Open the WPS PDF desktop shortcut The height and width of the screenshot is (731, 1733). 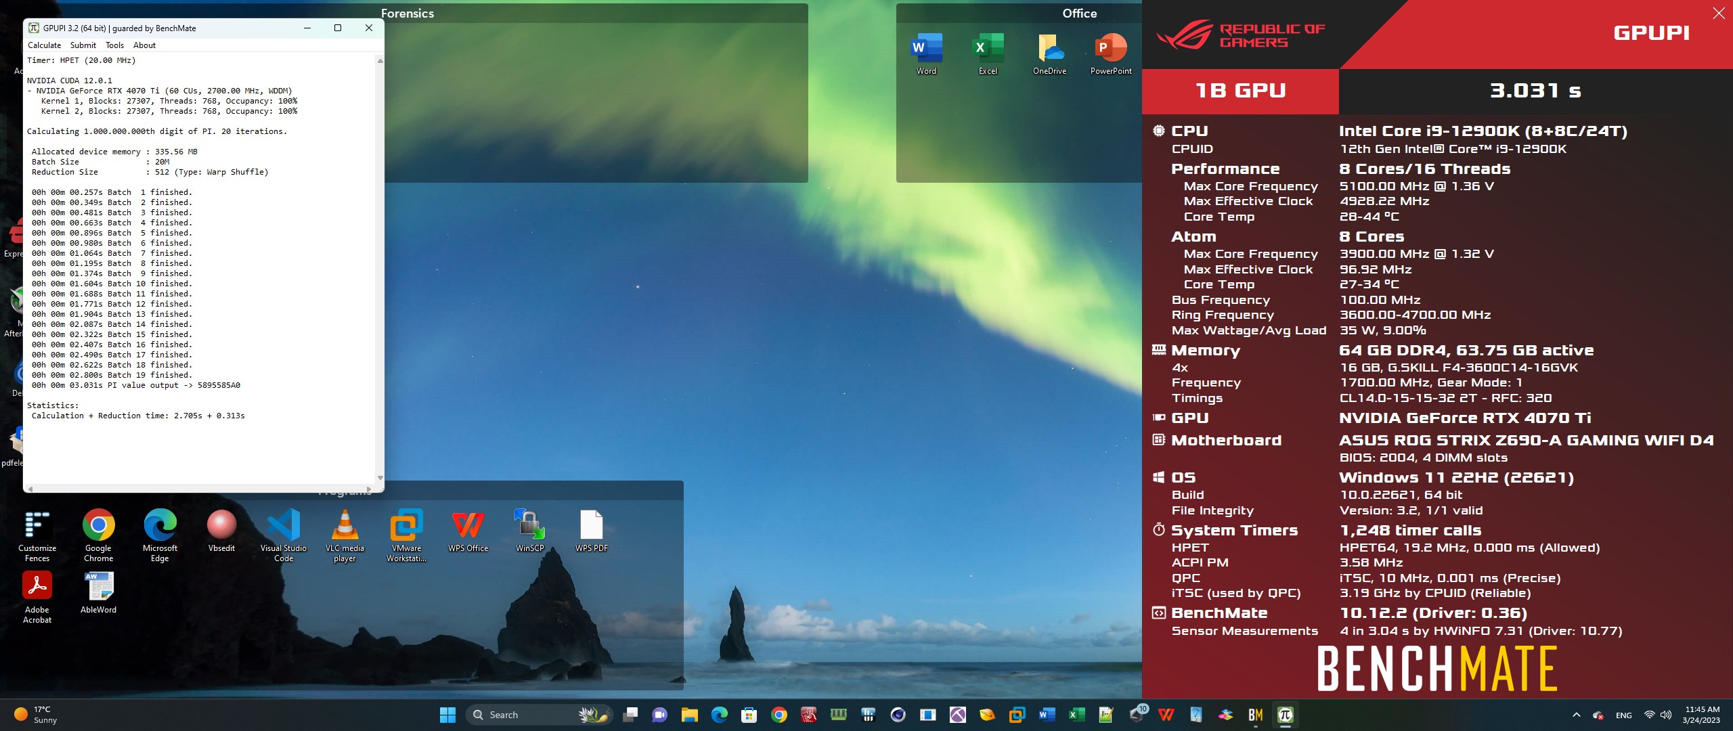[x=591, y=531]
